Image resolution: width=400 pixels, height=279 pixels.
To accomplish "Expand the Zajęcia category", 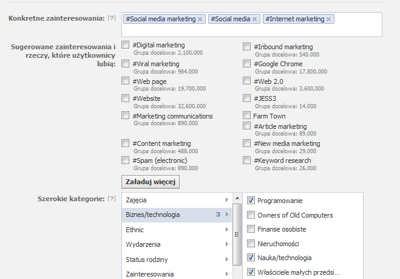I will click(226, 200).
